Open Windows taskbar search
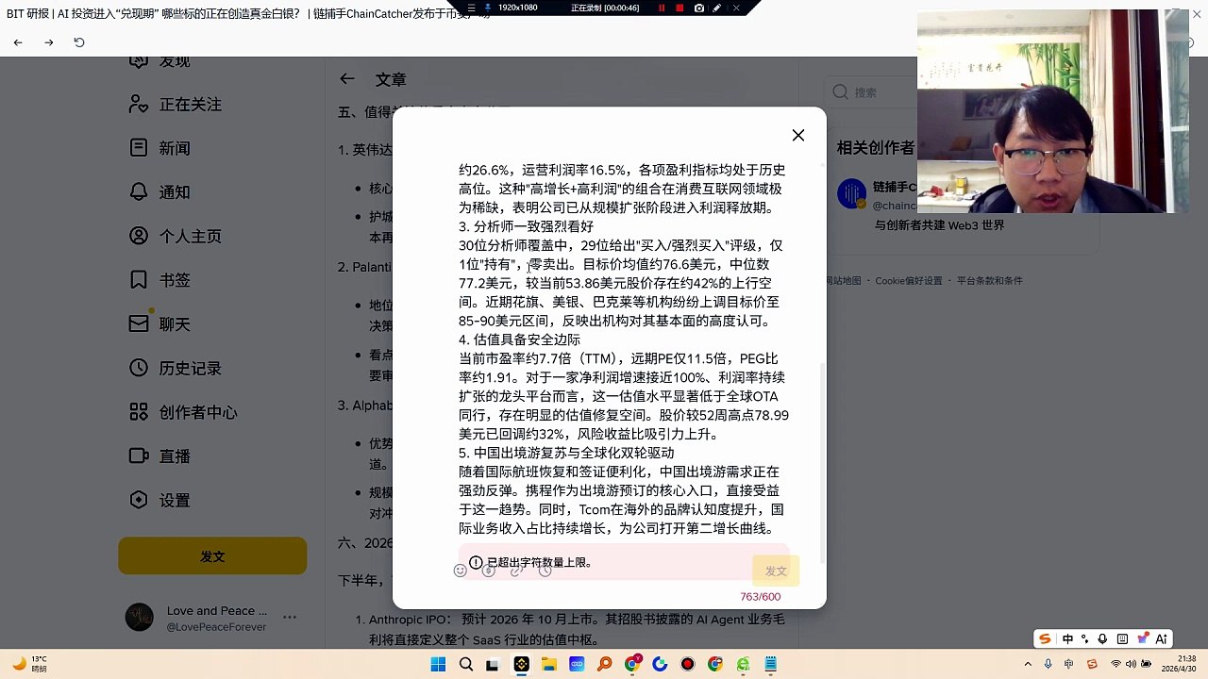This screenshot has width=1208, height=679. click(x=465, y=664)
